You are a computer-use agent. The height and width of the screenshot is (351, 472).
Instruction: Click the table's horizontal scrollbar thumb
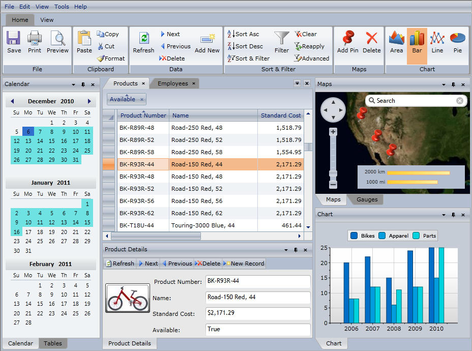pyautogui.click(x=156, y=236)
